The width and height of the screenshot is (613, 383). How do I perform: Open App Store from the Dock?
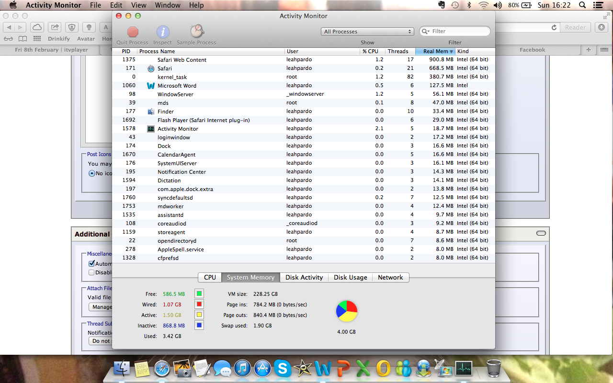tap(263, 368)
